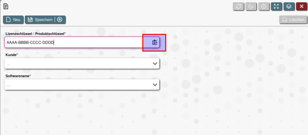The width and height of the screenshot is (308, 135).
Task: Click the stacked layers icon
Action: pyautogui.click(x=289, y=6)
